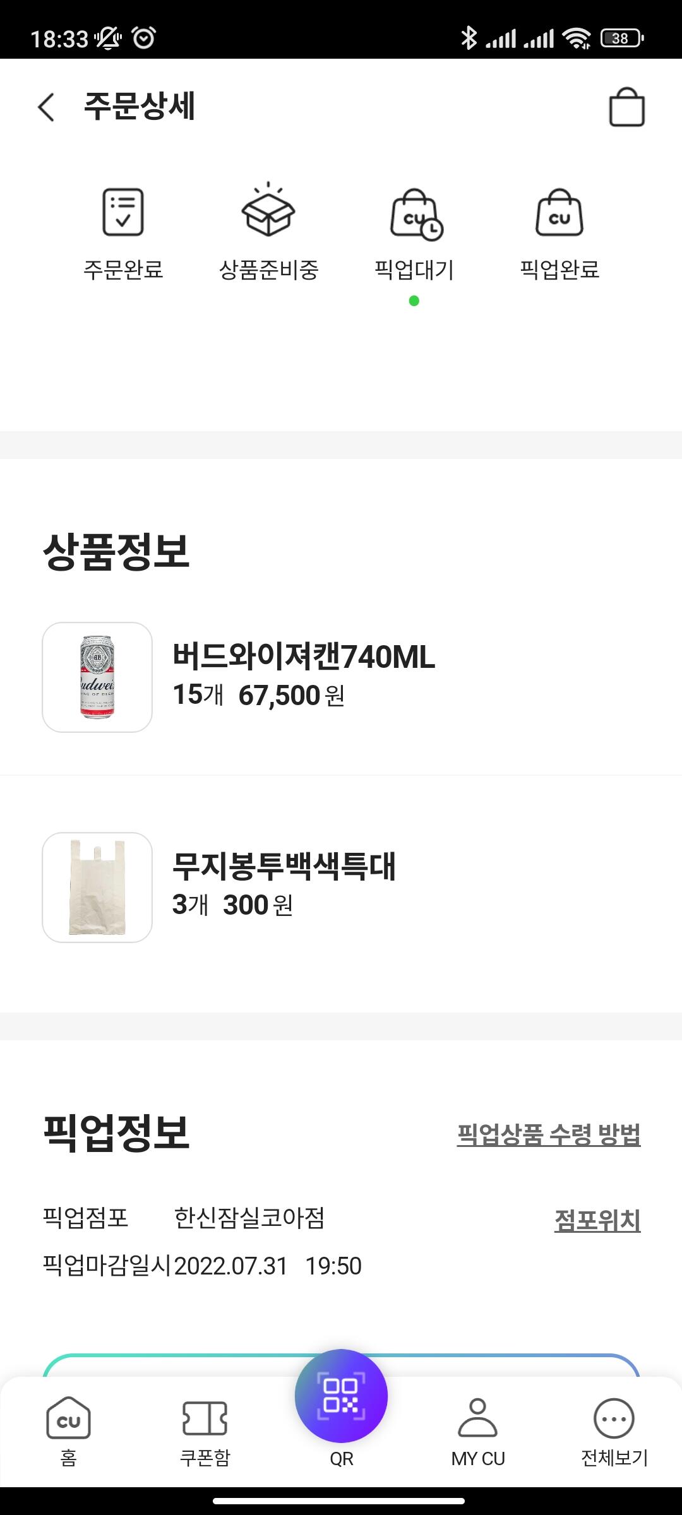Viewport: 682px width, 1515px height.
Task: Tap the 주문상세 page title
Action: 140,106
